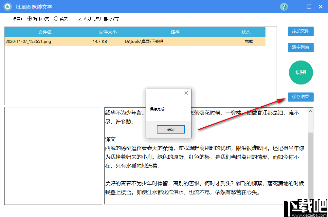Image resolution: width=328 pixels, height=217 pixels.
Task: Open help via the question mark icon
Action: pyautogui.click(x=283, y=7)
